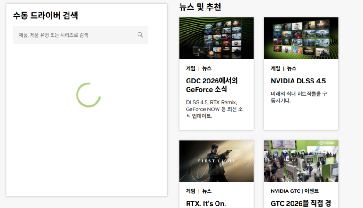The image size is (363, 208).
Task: Open the 'NVIDIA DLSS 4.5' headline
Action: tap(298, 81)
